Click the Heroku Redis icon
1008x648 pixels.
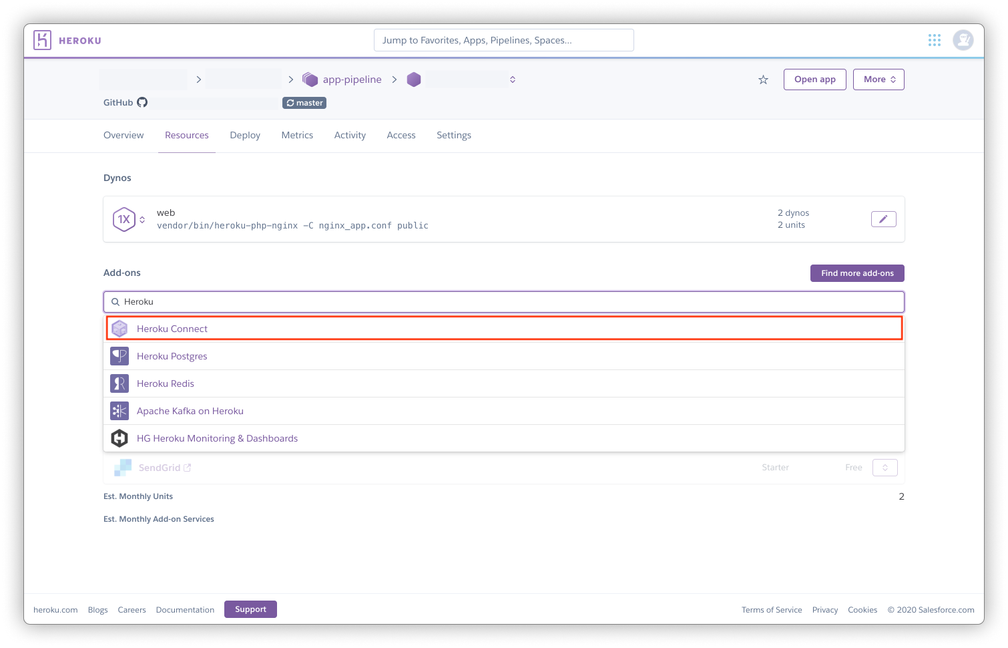(119, 383)
